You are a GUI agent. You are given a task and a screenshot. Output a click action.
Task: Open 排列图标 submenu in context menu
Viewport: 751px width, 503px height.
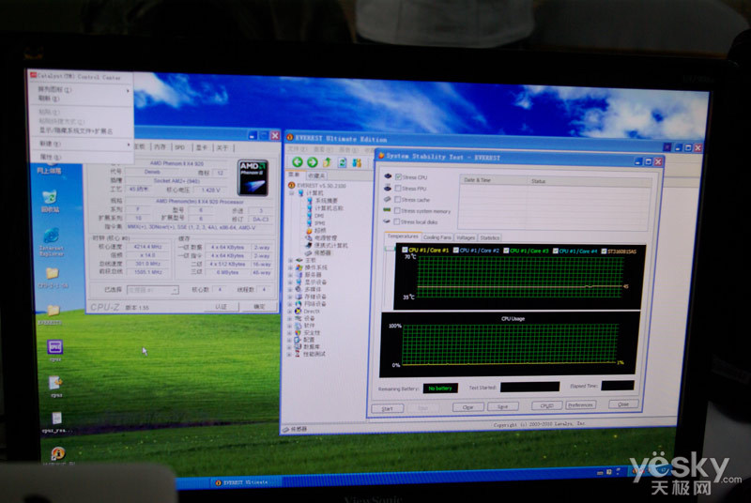tap(81, 89)
